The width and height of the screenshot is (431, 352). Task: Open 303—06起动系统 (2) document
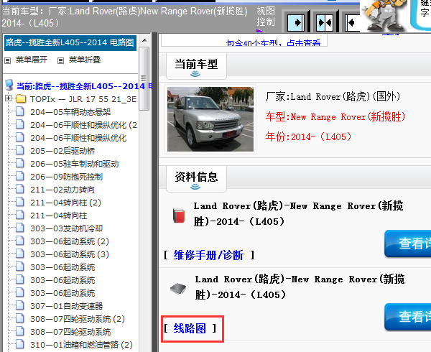70,241
